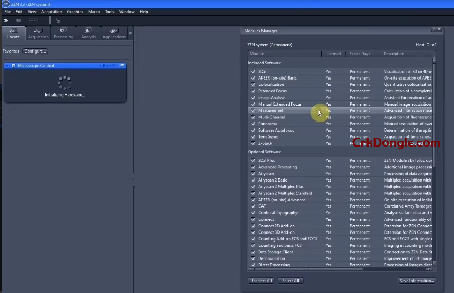454x293 pixels.
Task: Uncheck the Colocalization module checkbox
Action: click(x=253, y=84)
